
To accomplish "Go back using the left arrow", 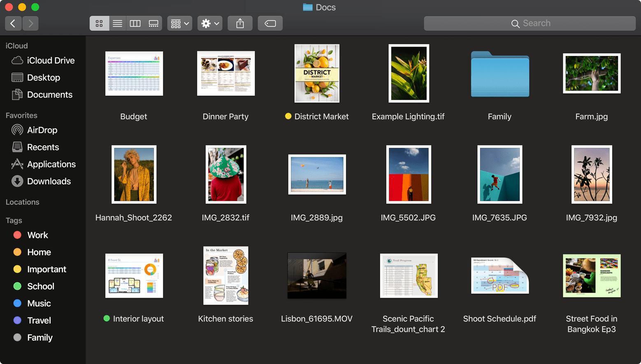I will 13,23.
